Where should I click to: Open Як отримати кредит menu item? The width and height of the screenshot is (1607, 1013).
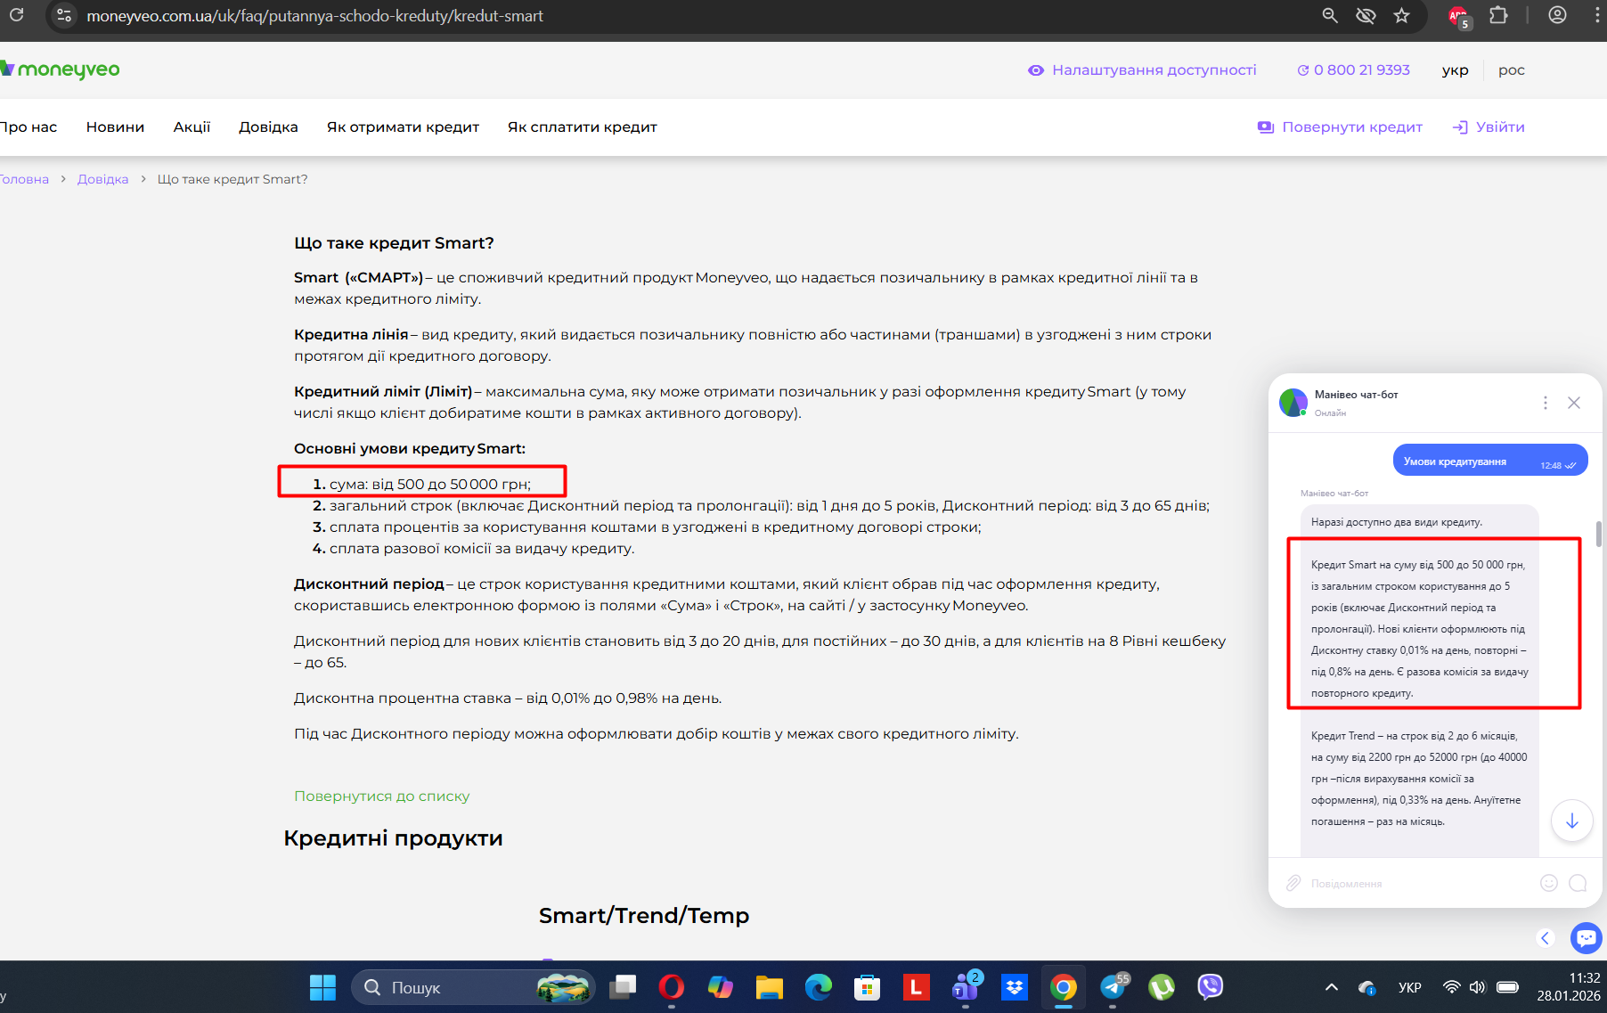click(403, 127)
